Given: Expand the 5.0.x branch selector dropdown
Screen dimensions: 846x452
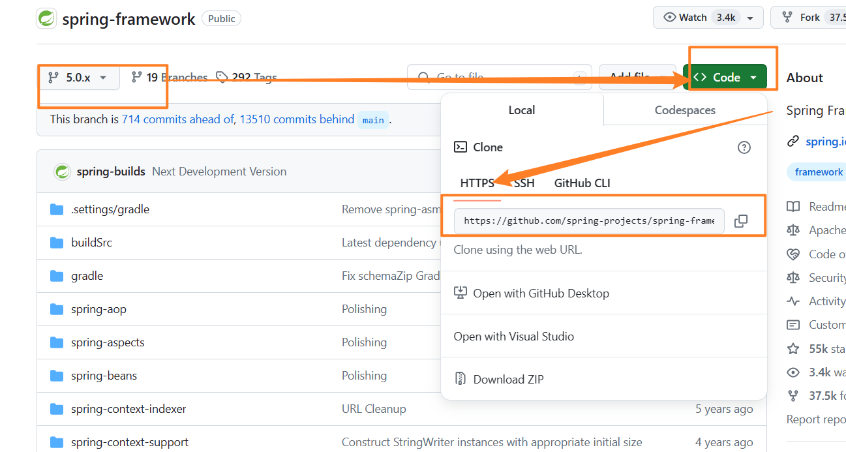Looking at the screenshot, I should 78,78.
